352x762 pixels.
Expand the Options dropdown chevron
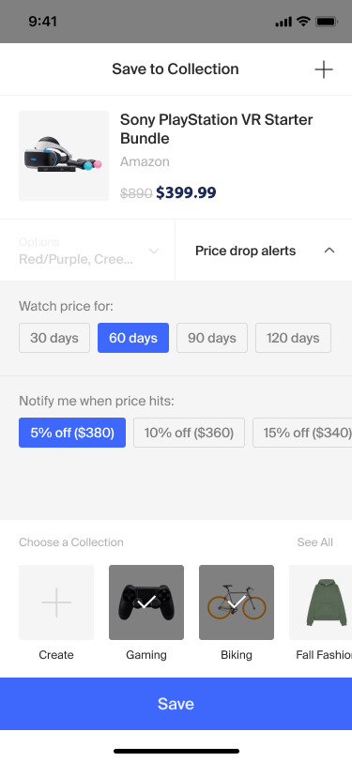154,251
